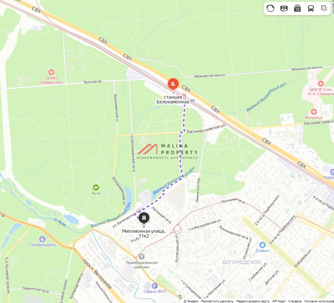This screenshot has height=303, width=334.
Task: Show public transport bus layer
Action: (311, 8)
